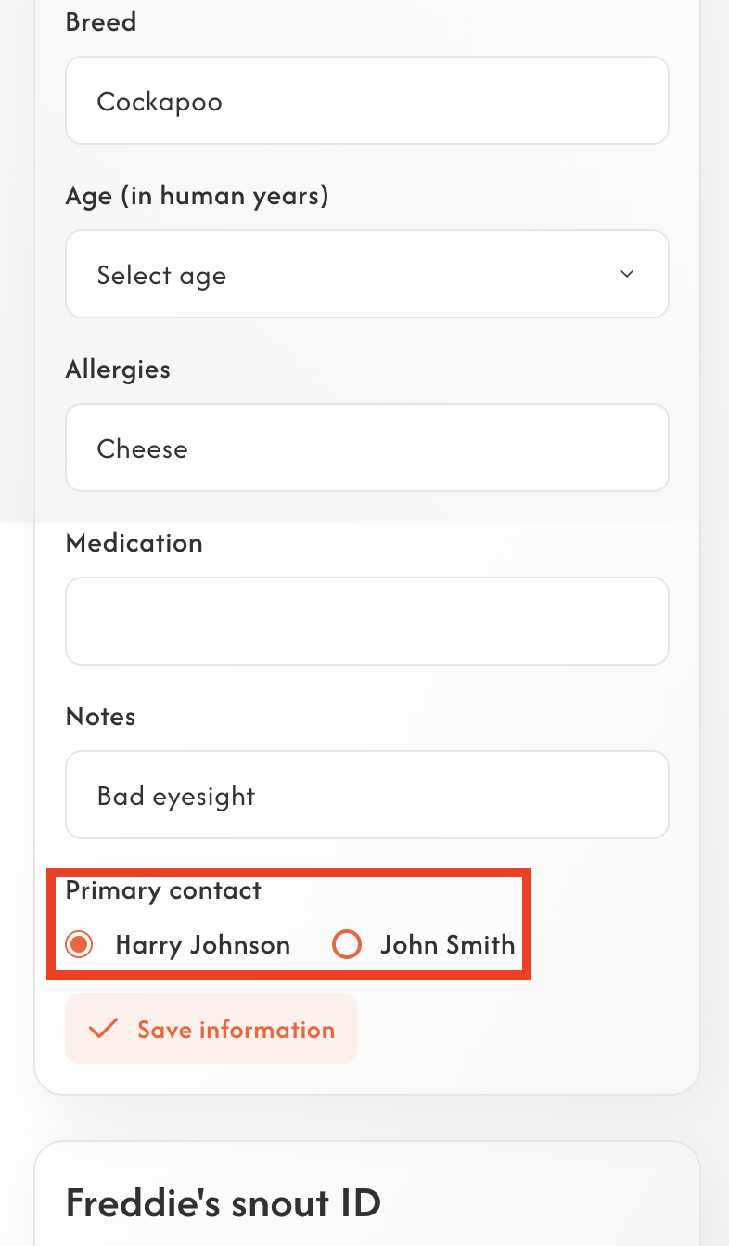The image size is (729, 1246).
Task: Click the 'Harry Johnson' label text
Action: 202,945
